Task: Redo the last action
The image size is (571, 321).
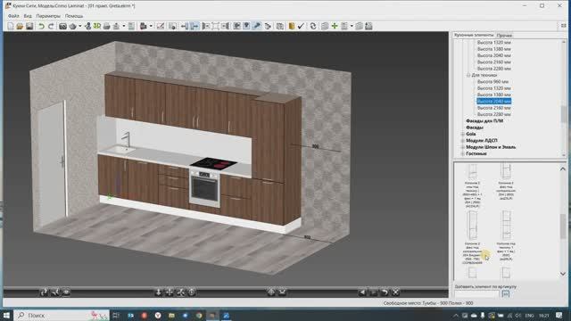Action: (51, 26)
